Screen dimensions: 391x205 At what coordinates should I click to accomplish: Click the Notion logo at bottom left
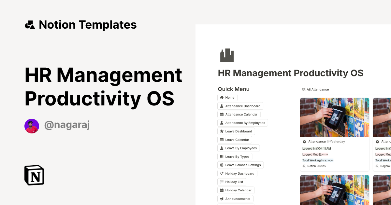(34, 175)
